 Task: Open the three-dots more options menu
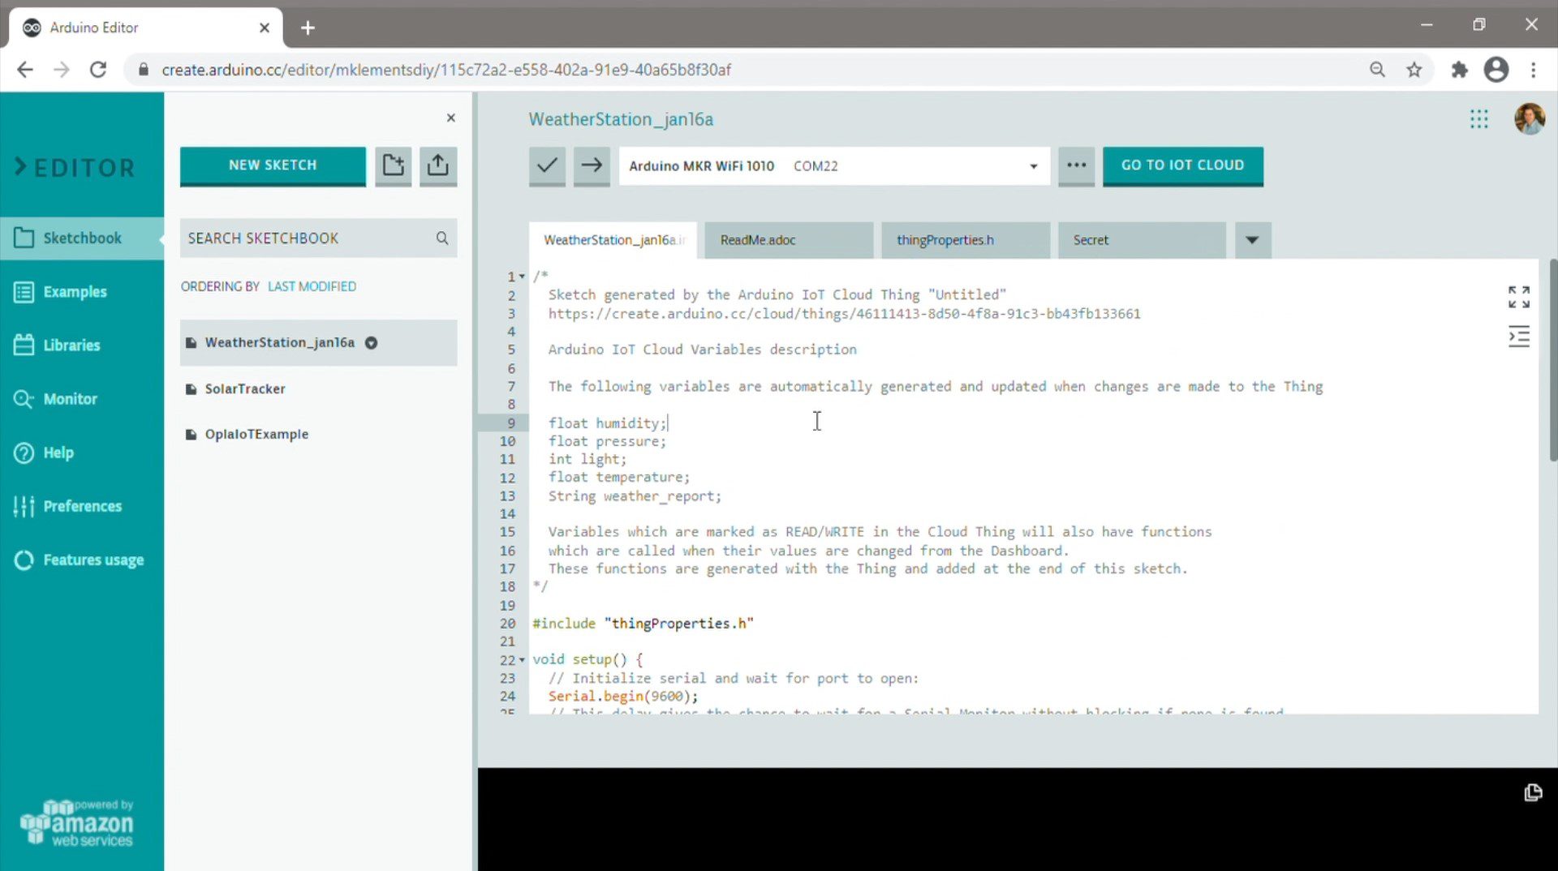click(x=1076, y=165)
